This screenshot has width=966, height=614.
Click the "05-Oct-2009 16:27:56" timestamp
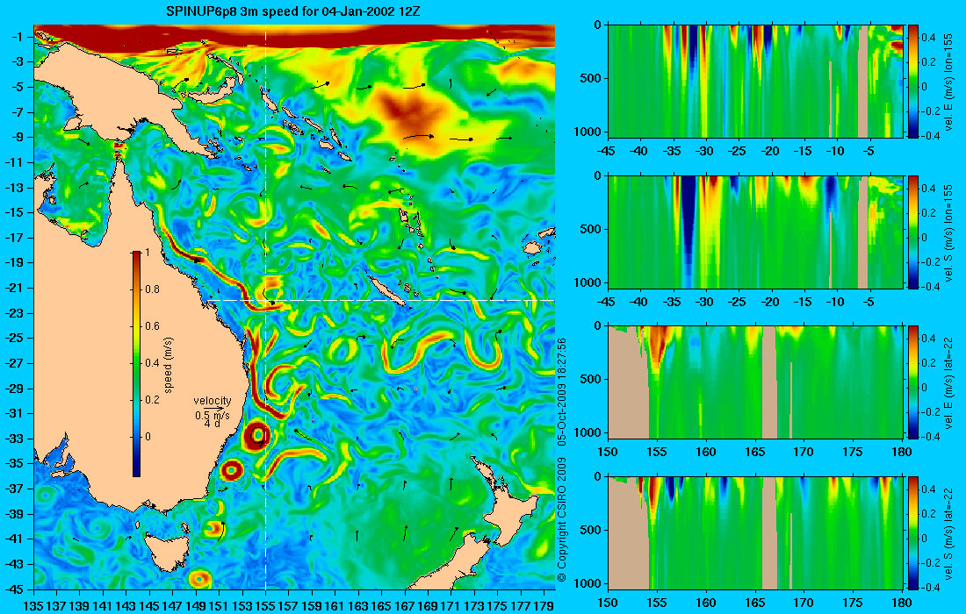(x=561, y=391)
